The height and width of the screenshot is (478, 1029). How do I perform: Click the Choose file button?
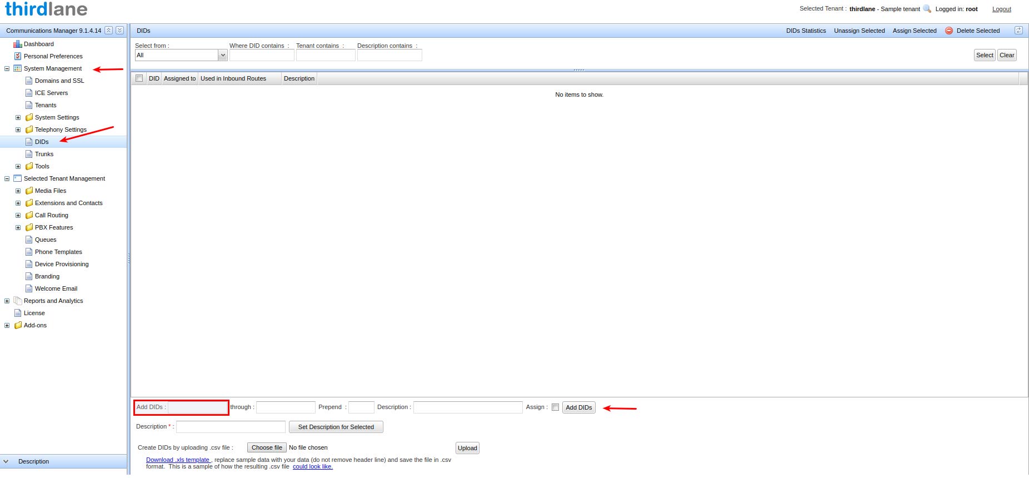click(x=267, y=447)
